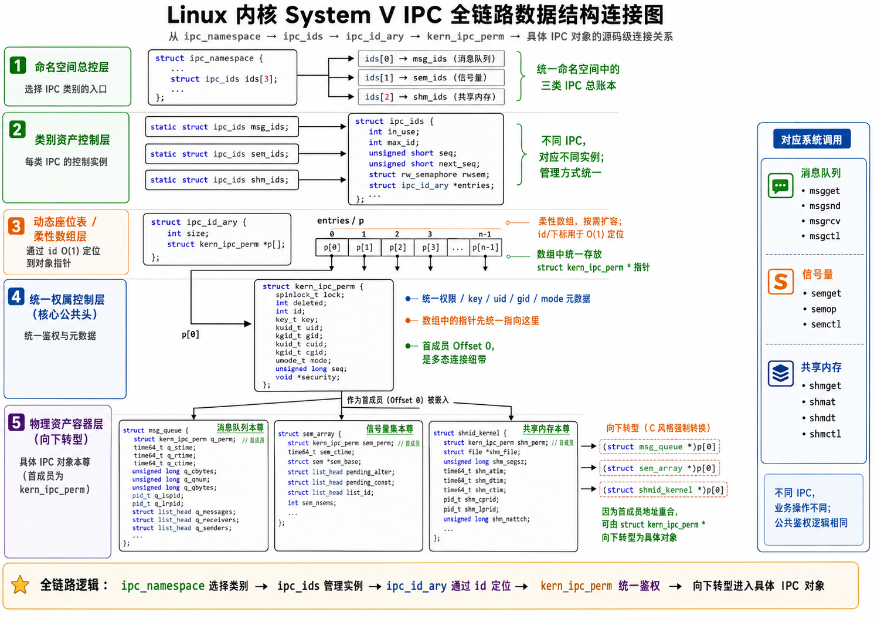Click the 向下转型 (C 风格强制转换) label

pos(658,428)
